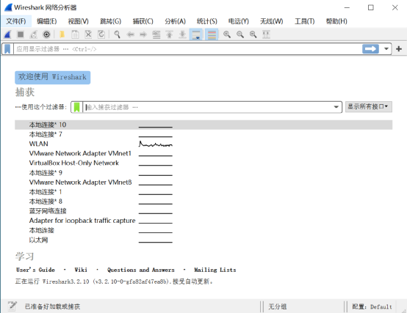
Task: Add filter button with plus icon
Action: (399, 49)
